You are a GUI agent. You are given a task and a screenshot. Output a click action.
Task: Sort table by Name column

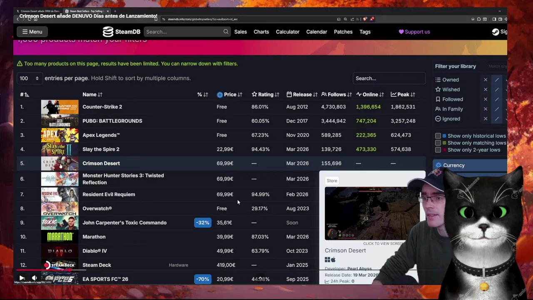[x=92, y=95]
